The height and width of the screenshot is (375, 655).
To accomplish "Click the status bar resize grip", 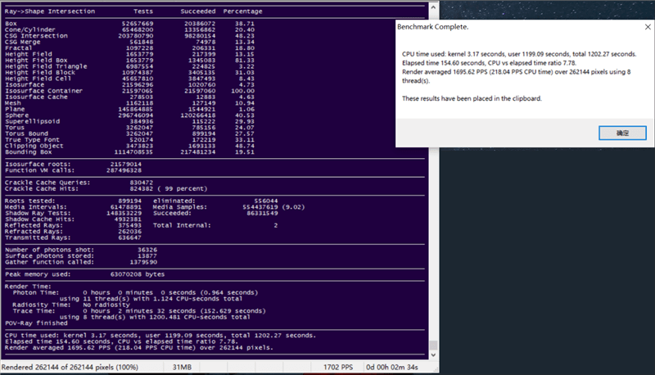I will [435, 368].
